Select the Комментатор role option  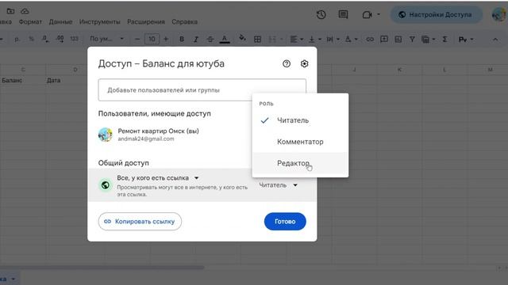(x=300, y=142)
